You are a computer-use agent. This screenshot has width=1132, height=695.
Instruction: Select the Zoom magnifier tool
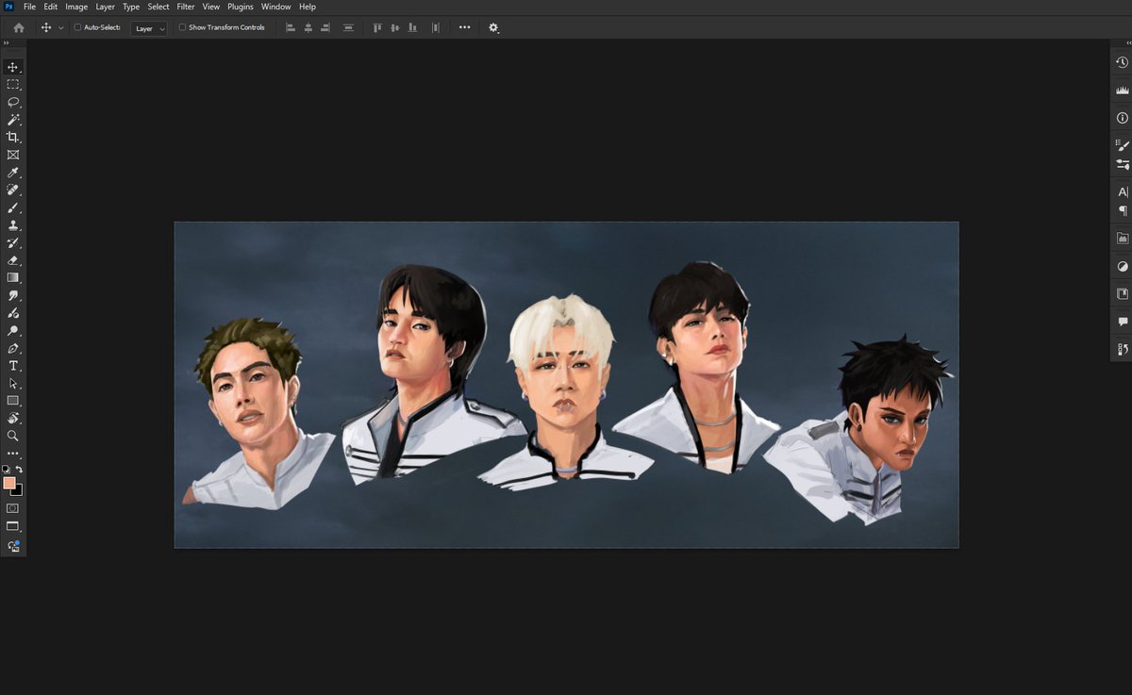13,436
